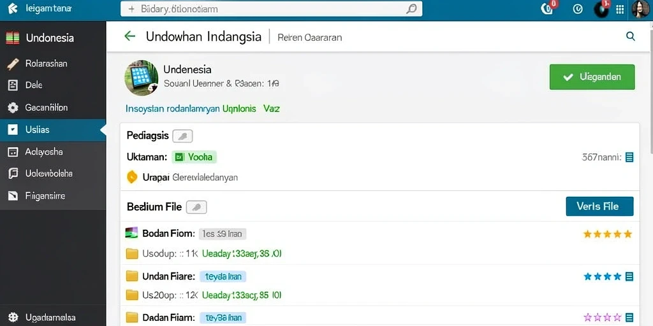The width and height of the screenshot is (653, 326).
Task: Click the purple star rating of Dadan Fiam
Action: 602,318
